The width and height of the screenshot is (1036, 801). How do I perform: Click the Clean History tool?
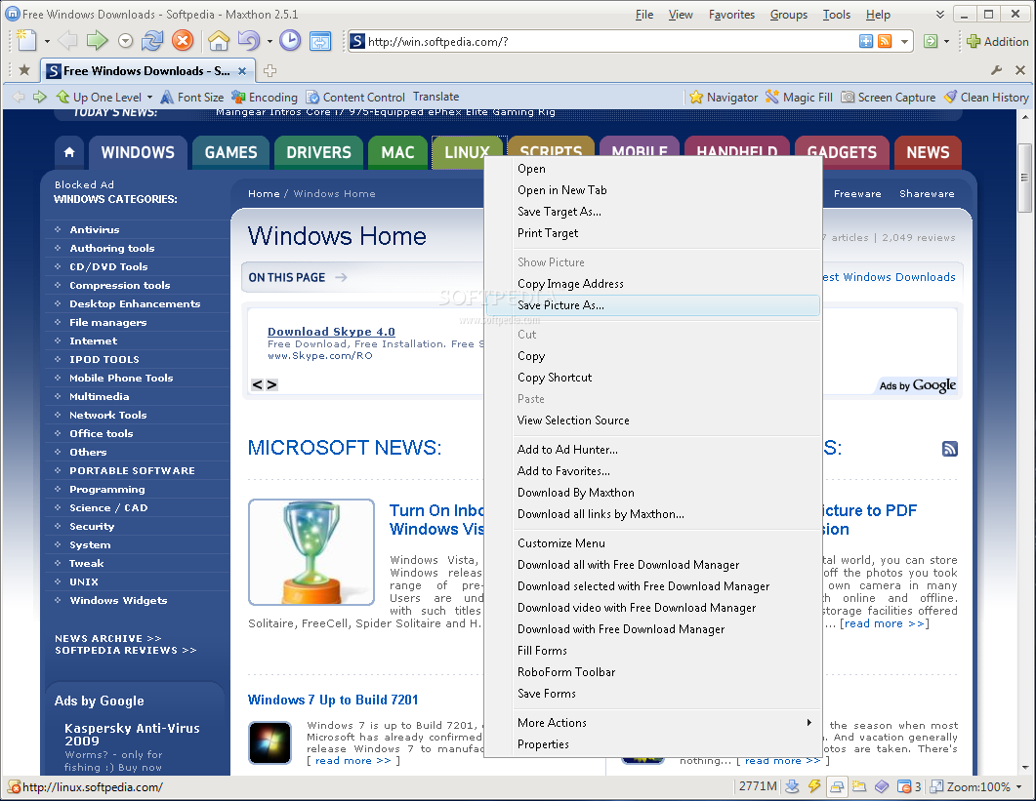[986, 97]
